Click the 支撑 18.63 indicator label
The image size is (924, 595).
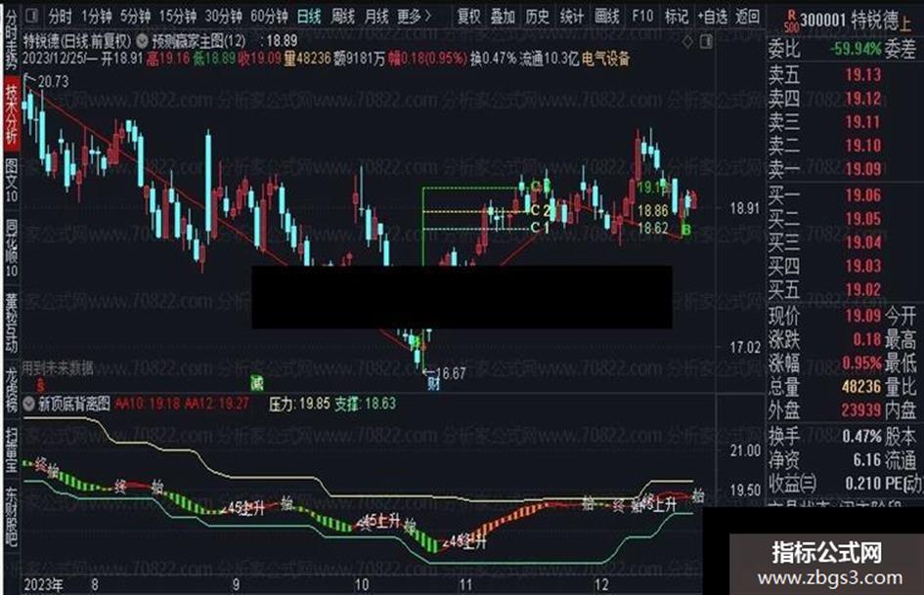366,404
